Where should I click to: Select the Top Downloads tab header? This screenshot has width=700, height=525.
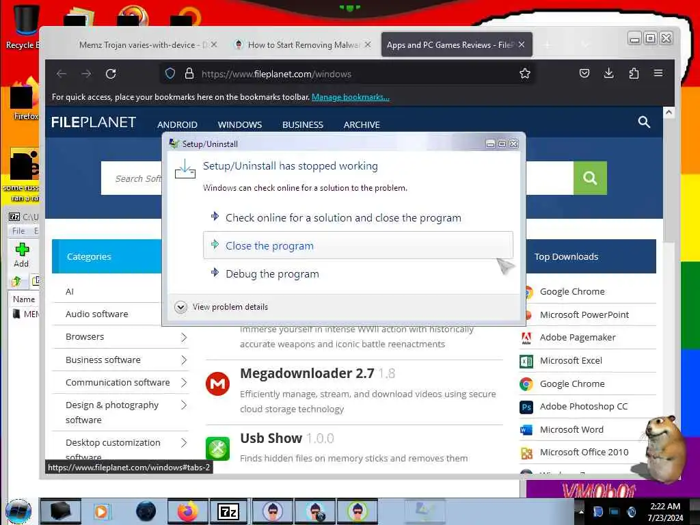pos(591,256)
